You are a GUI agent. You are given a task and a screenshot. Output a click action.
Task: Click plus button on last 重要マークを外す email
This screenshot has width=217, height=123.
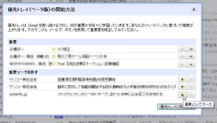[183, 95]
